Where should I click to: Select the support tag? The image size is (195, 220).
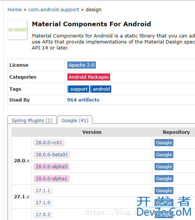click(x=78, y=89)
